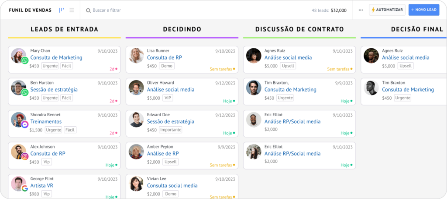Viewport: 447px width, 199px height.
Task: Open the three-dots more options menu
Action: pyautogui.click(x=361, y=10)
